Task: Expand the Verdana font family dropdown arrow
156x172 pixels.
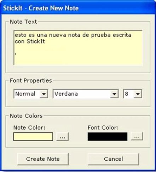Action: [x=114, y=94]
